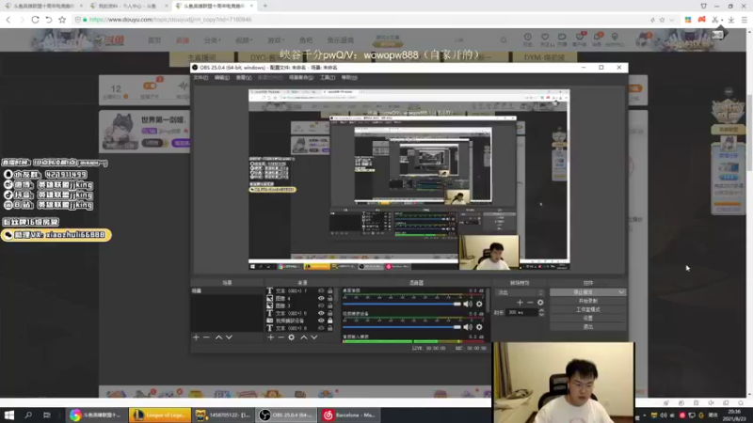Toggle visibility of the 视频捕获设备 source

(x=321, y=321)
